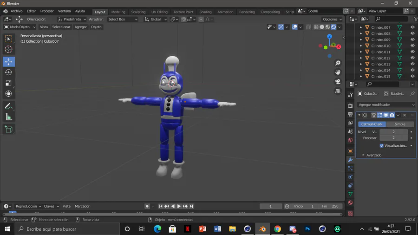Select the Annotate tool

[8, 106]
